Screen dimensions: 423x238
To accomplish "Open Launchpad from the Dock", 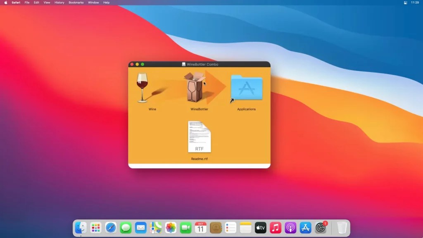I will [95, 228].
